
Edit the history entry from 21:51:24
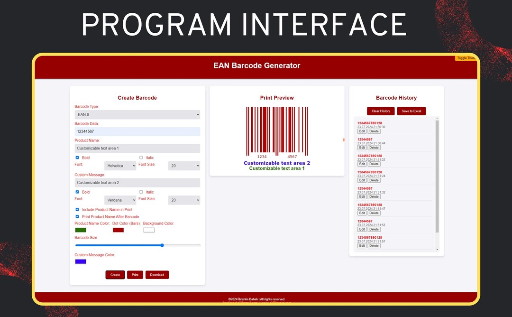(x=362, y=180)
